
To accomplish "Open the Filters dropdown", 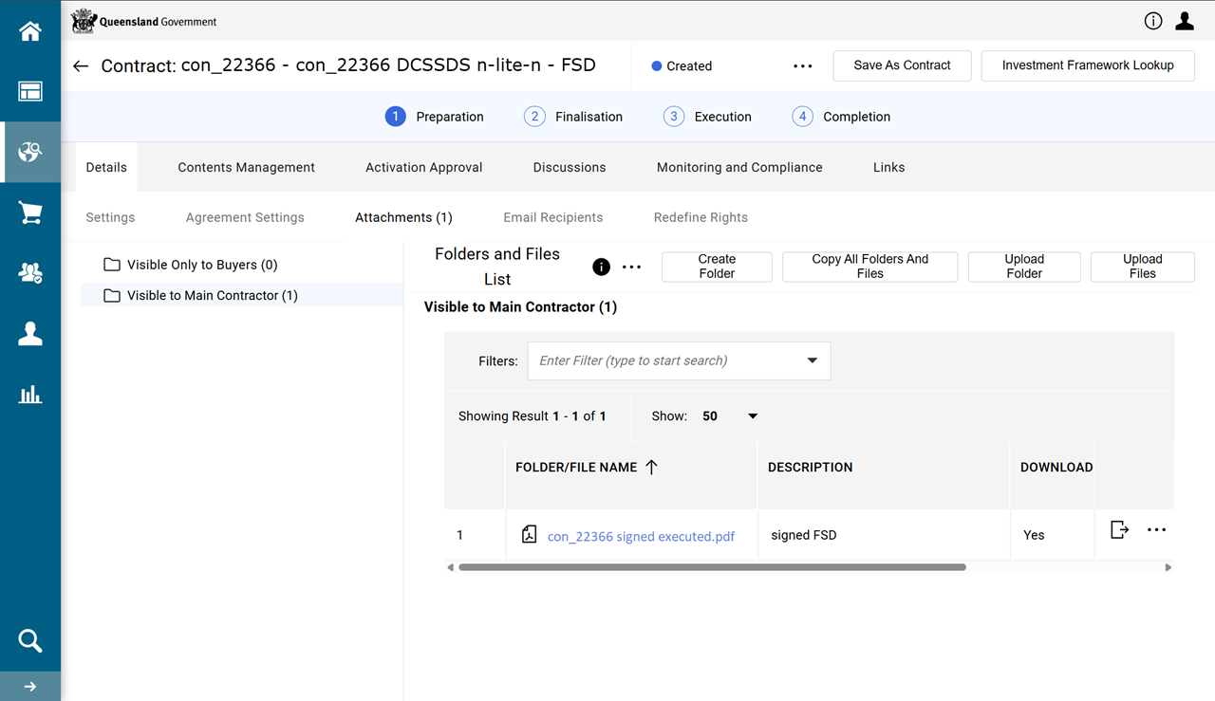I will 812,360.
